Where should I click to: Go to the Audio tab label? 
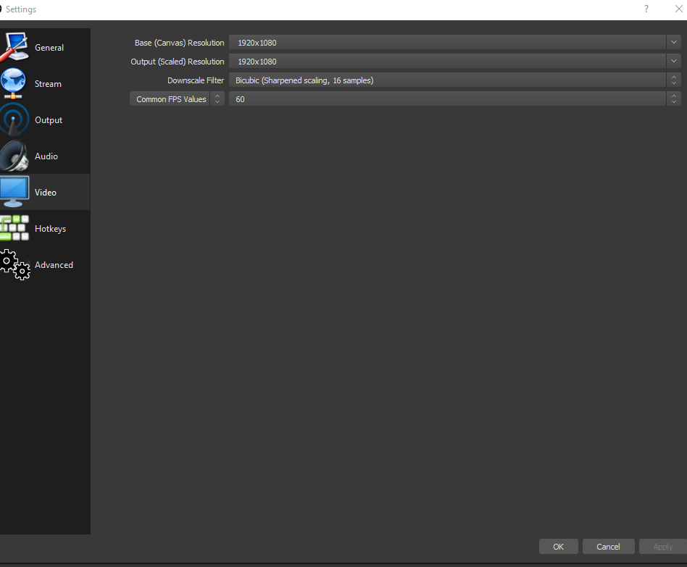(x=46, y=156)
